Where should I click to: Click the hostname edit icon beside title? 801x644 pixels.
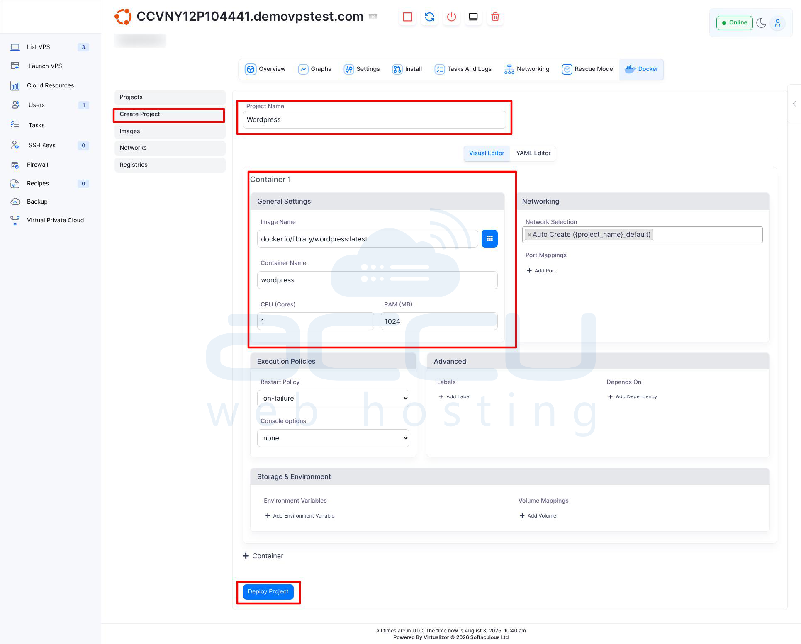point(373,17)
